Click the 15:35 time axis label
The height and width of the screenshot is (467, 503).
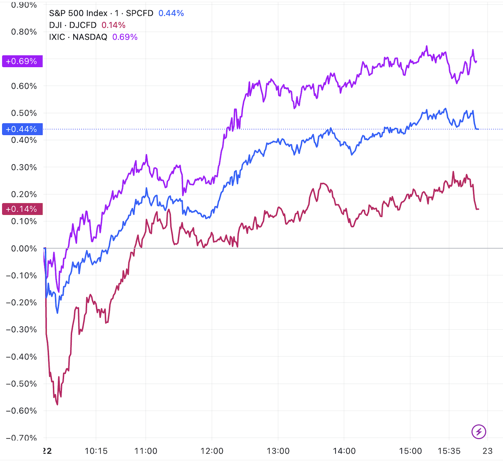point(449,451)
